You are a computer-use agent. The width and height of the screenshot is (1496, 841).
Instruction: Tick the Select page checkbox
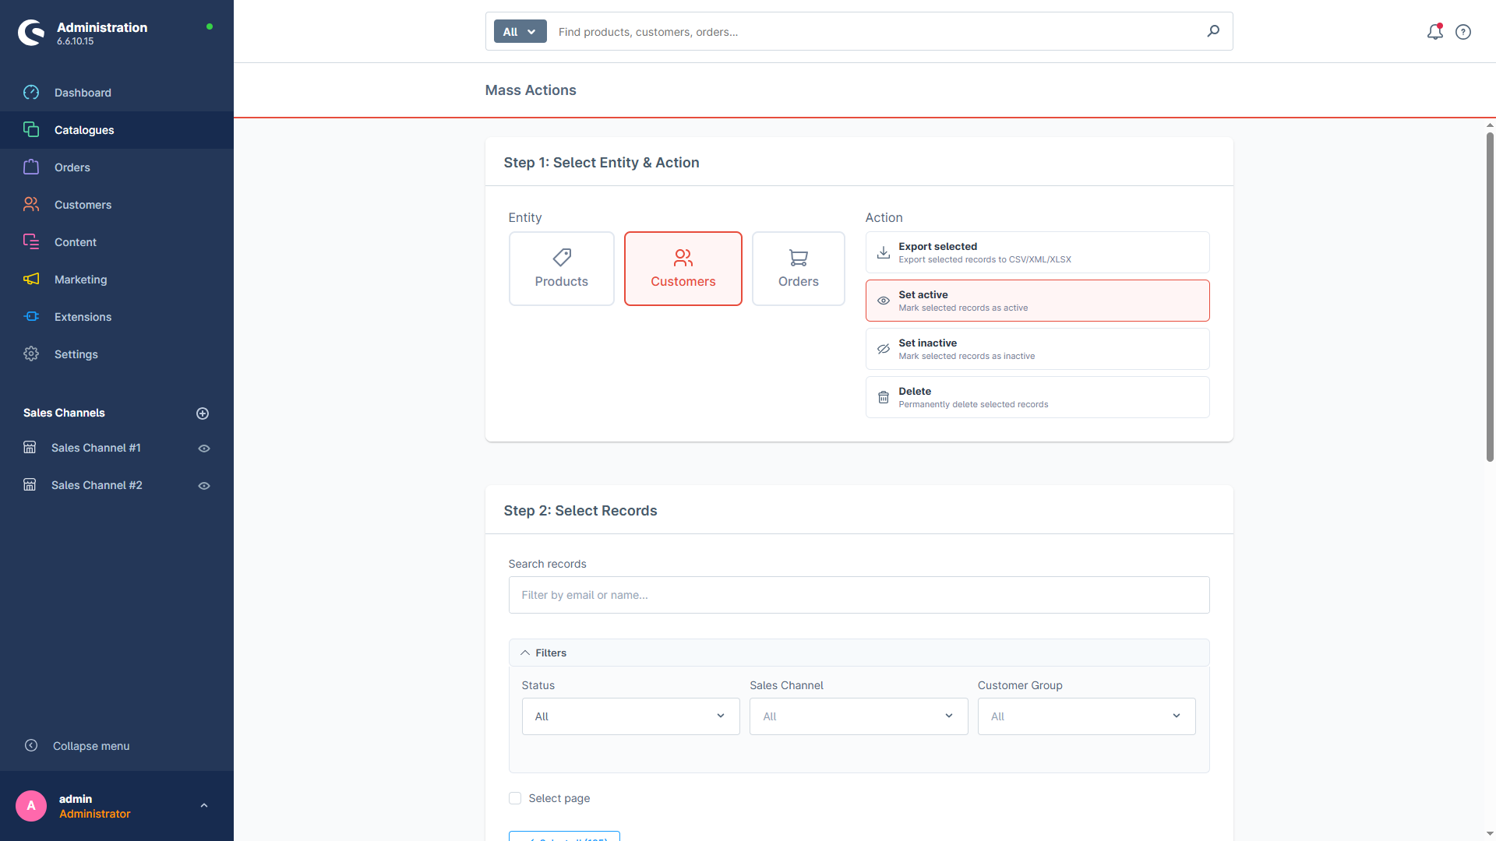(515, 798)
